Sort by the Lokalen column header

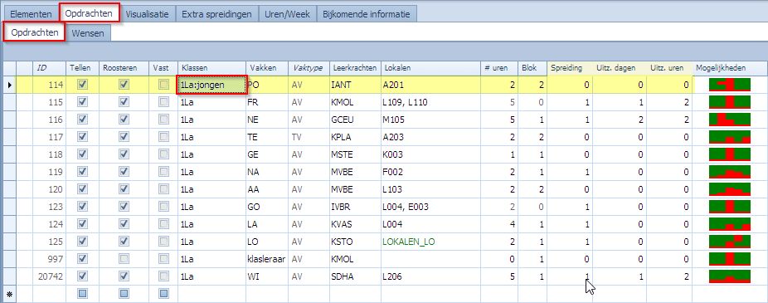click(430, 68)
